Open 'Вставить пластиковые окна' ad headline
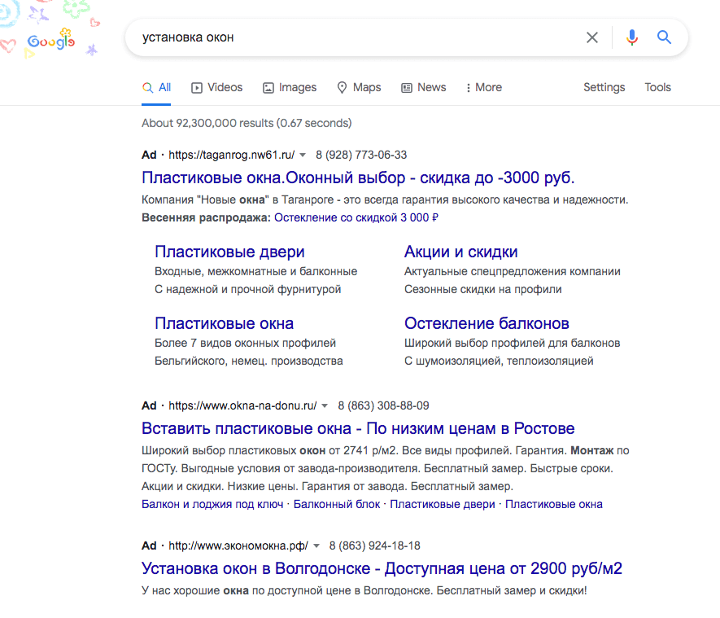The height and width of the screenshot is (618, 720). 358,428
